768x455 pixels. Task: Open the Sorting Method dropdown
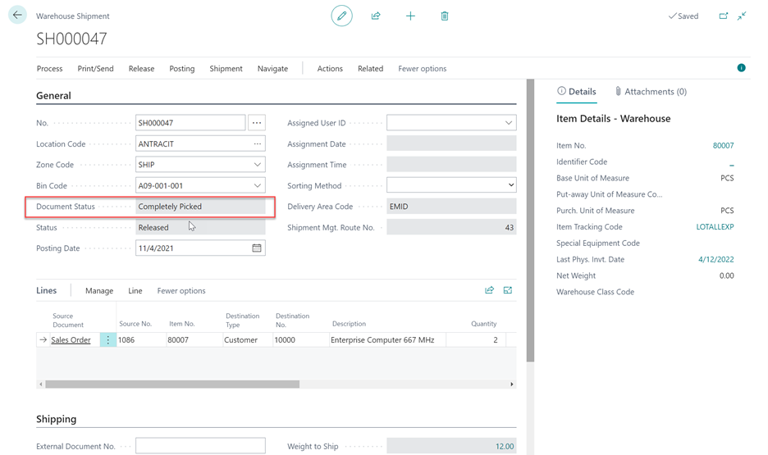[x=509, y=186]
